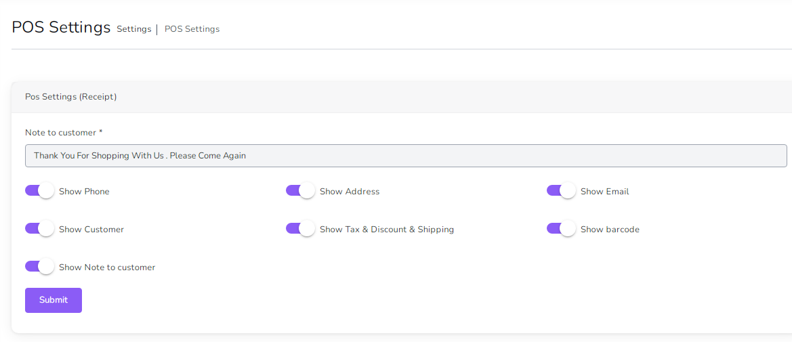
Task: Click inside the Note to customer text field
Action: tap(405, 156)
